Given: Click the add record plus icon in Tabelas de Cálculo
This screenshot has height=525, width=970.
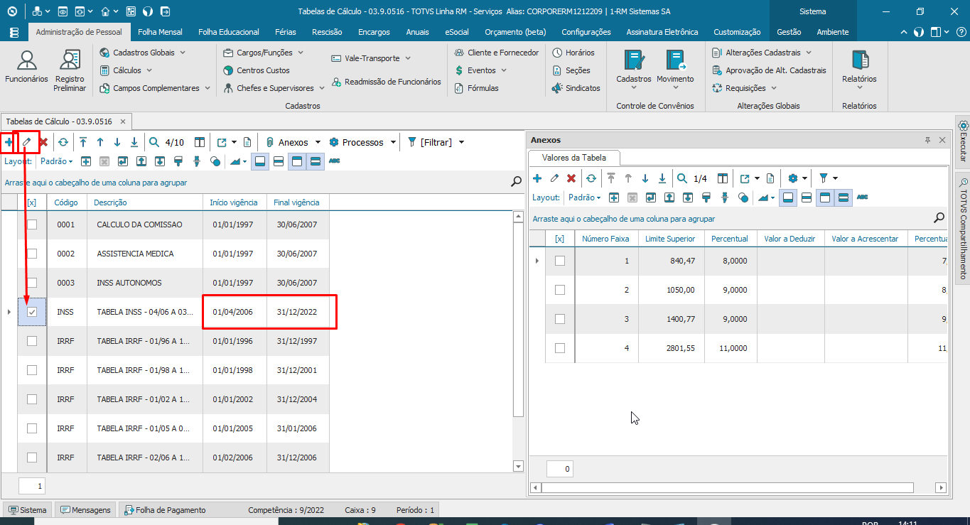Looking at the screenshot, I should [9, 142].
